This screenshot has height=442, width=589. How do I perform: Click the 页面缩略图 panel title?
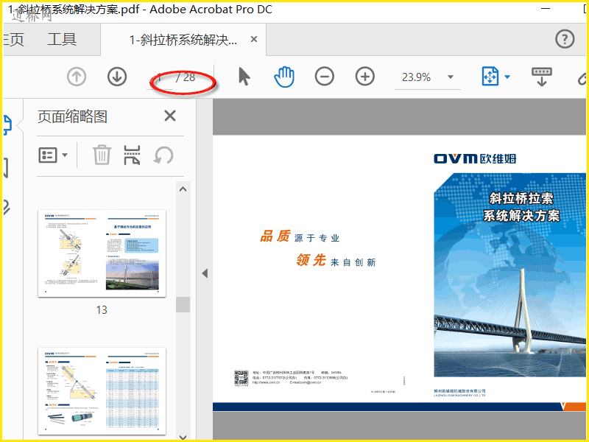click(x=72, y=116)
